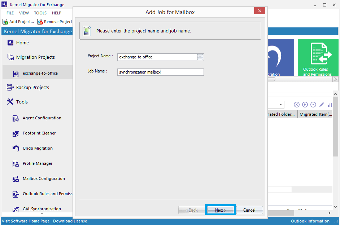Click the Remove Project toolbar icon
Viewport: 340px width, 225px height.
(x=40, y=22)
